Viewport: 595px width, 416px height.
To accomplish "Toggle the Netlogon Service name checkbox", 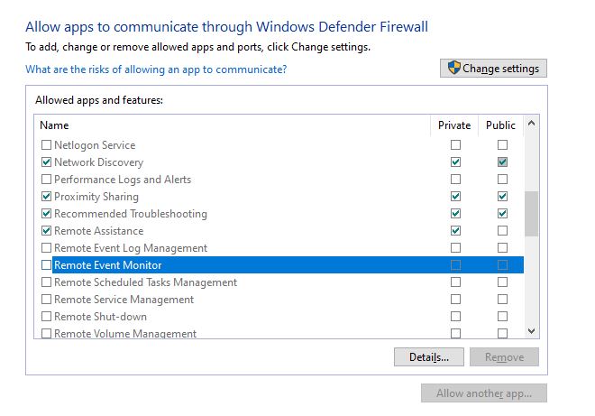I will pos(46,144).
